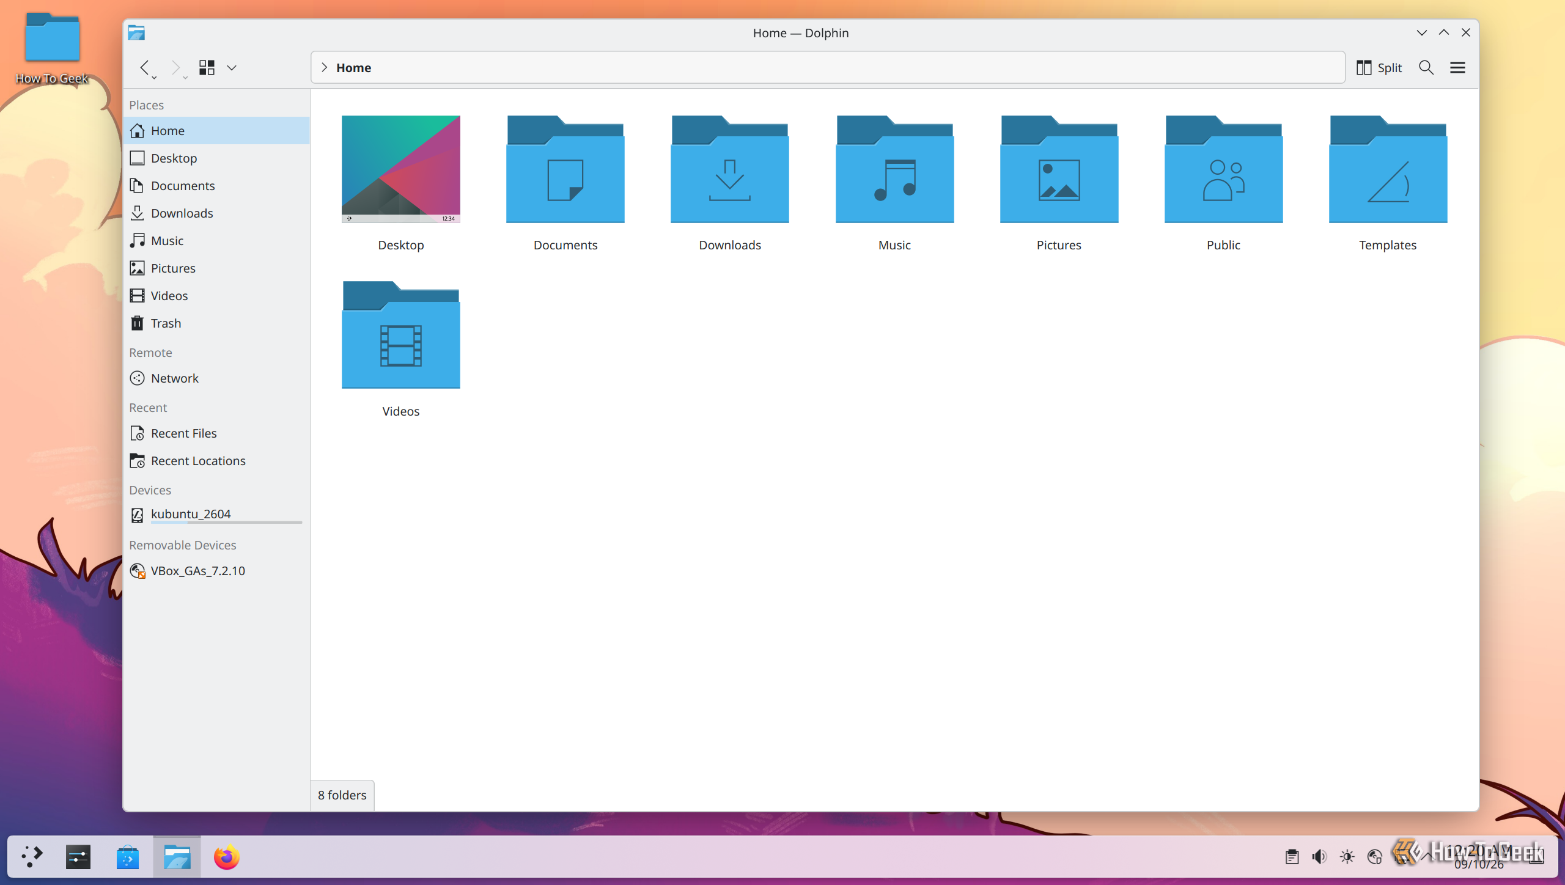The width and height of the screenshot is (1565, 885).
Task: Select the Pictures folder icon
Action: coord(1059,169)
